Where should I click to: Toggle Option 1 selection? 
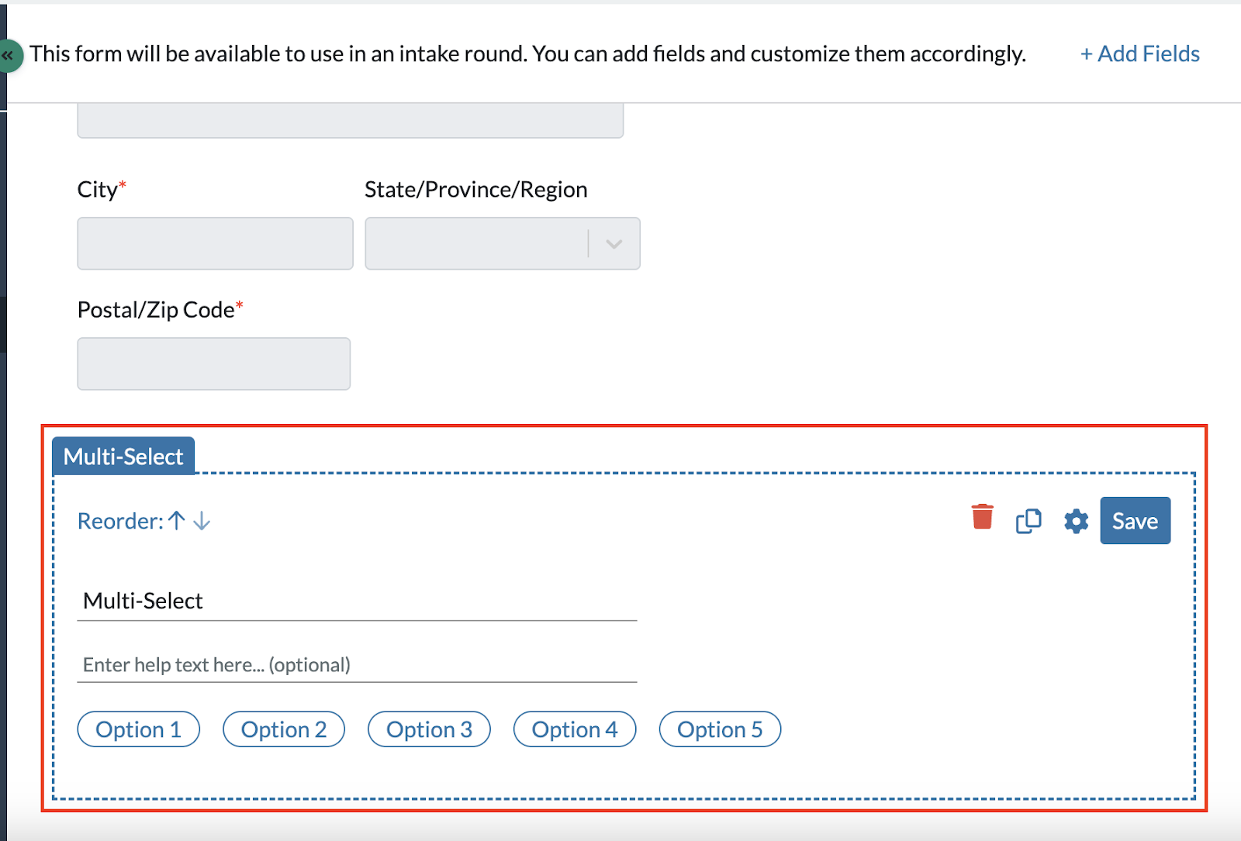click(138, 729)
